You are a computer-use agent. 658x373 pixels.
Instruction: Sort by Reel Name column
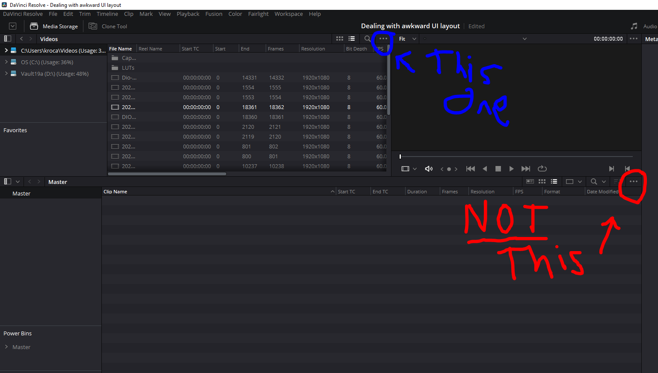(158, 49)
